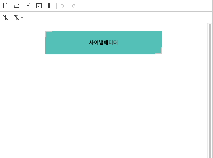Click white margin left of teal banner
The height and width of the screenshot is (158, 213).
(x=23, y=42)
